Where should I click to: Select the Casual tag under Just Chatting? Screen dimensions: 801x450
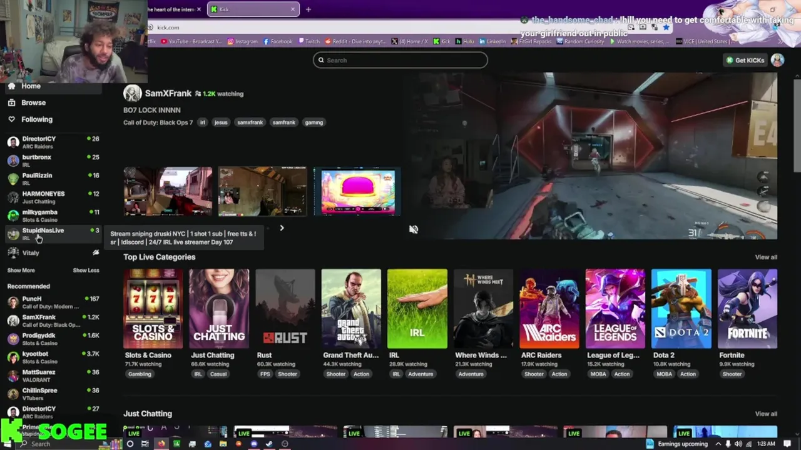[218, 374]
